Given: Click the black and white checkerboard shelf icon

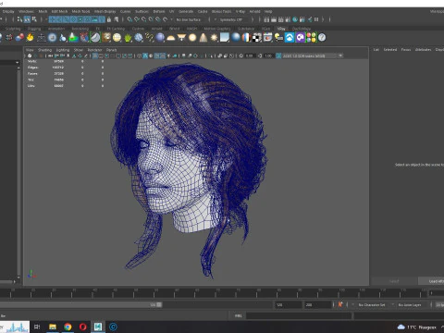Looking at the screenshot, I should pyautogui.click(x=257, y=38).
